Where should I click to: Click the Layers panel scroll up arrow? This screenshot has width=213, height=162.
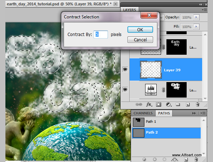205,35
